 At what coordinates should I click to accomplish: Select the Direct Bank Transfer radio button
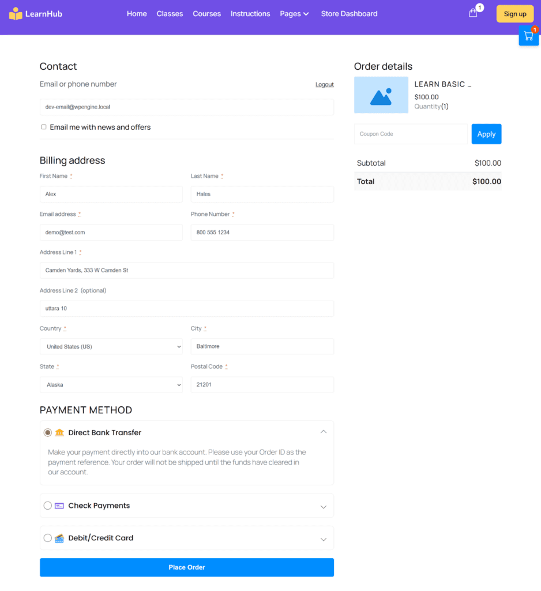coord(47,432)
